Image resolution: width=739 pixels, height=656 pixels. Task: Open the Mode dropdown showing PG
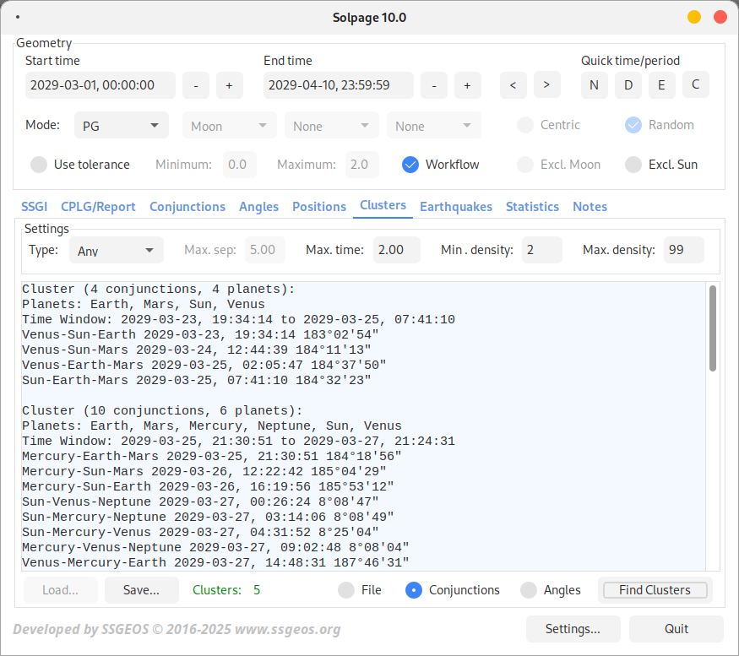point(121,125)
